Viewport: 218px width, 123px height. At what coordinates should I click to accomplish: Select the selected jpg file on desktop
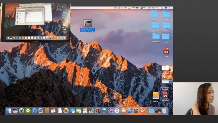pos(88,26)
